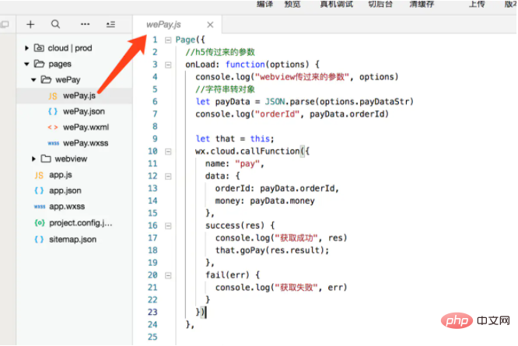Screen dimensions: 518x346
Task: Select the webview folder label
Action: coord(71,159)
